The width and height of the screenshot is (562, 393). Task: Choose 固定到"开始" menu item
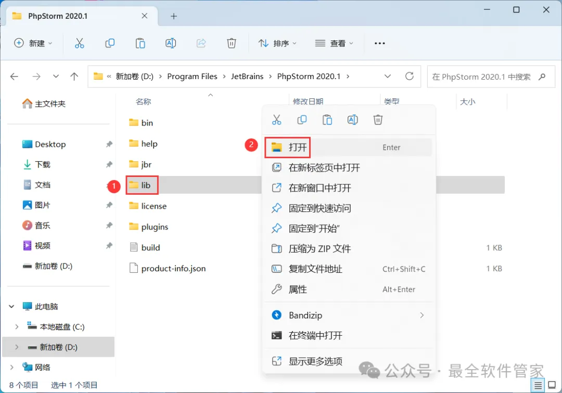pos(348,229)
